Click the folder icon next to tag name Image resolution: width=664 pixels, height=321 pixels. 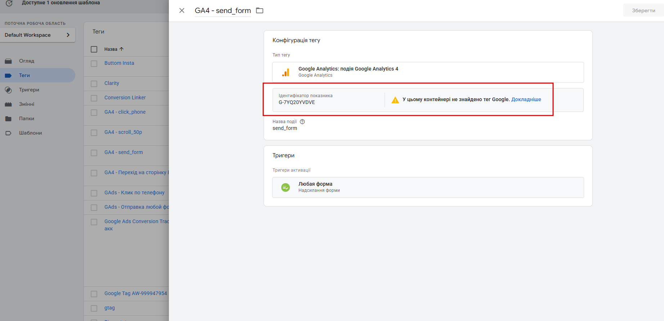[x=260, y=10]
